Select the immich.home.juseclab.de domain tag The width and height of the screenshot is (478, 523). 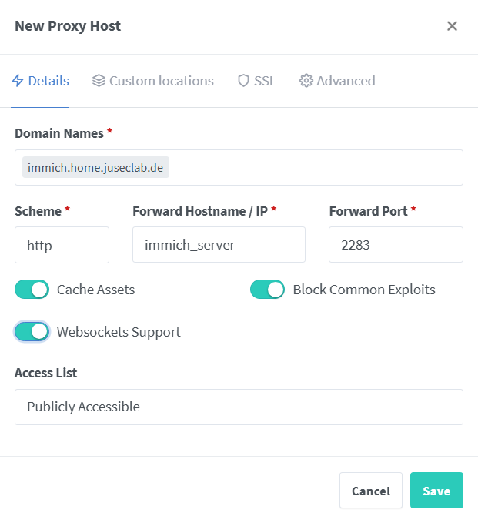pyautogui.click(x=95, y=167)
